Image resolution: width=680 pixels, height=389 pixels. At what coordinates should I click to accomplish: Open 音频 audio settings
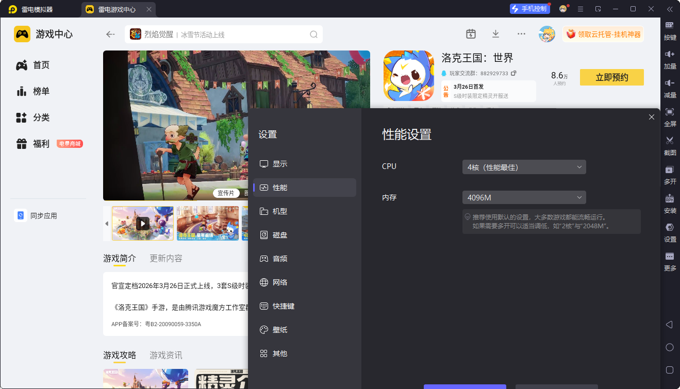coord(305,259)
